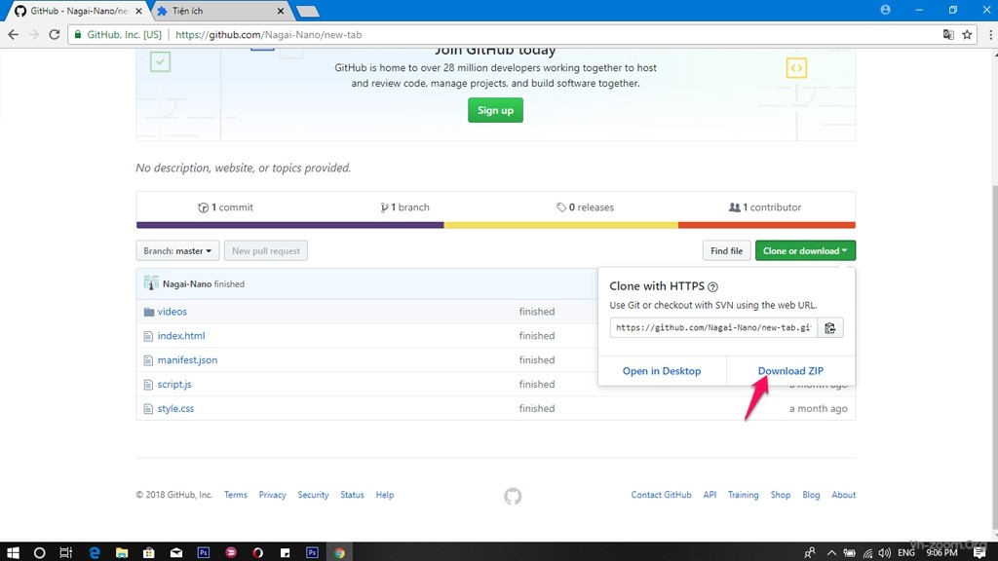Open the Contact GitHub footer link
The width and height of the screenshot is (998, 561).
pos(662,495)
